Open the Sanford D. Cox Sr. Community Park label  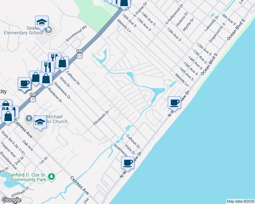(x=27, y=177)
